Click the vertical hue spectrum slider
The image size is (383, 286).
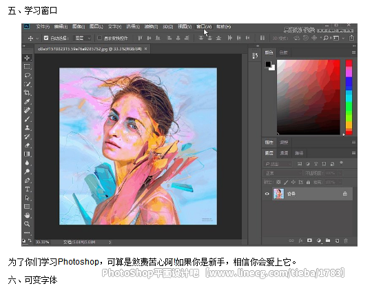(349, 97)
